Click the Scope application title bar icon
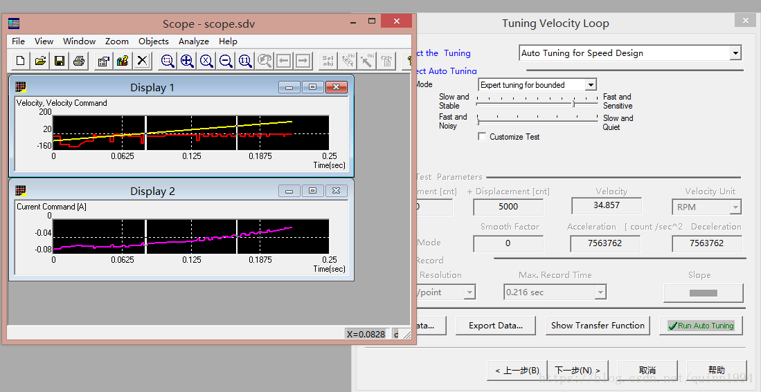The width and height of the screenshot is (761, 392). tap(14, 24)
